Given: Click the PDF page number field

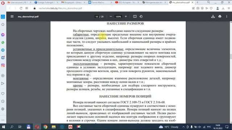Looking at the screenshot, I should [97, 17].
